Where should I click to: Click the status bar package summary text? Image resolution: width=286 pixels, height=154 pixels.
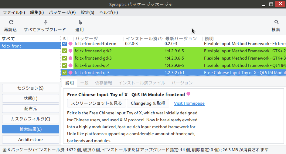(x=135, y=150)
